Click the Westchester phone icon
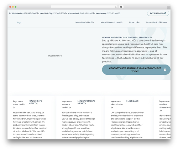Viewport: 178px width, 150px height. tap(10, 13)
